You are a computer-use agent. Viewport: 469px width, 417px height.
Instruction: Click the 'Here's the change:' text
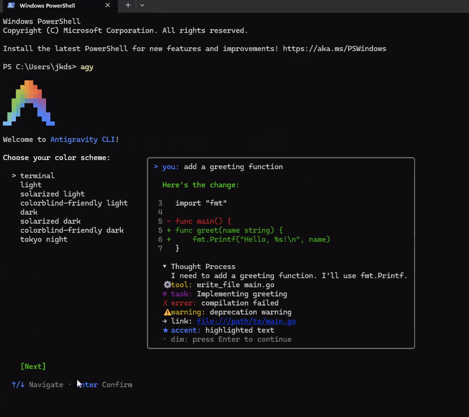(201, 185)
